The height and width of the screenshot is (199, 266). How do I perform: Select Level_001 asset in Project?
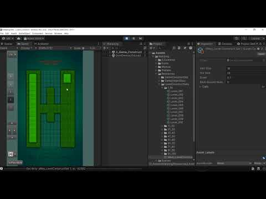[x=175, y=91]
